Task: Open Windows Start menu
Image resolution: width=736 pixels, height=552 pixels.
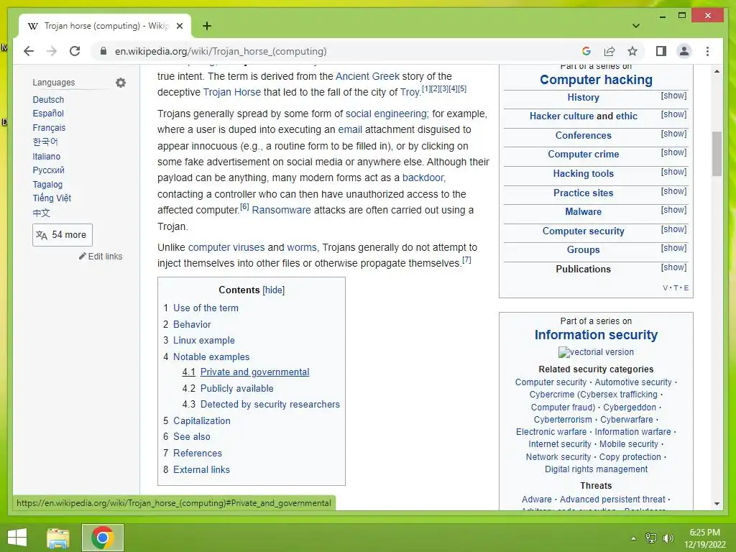Action: point(17,538)
